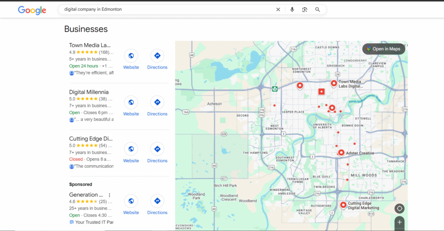Click 'Closed' status for Cutting Edge

[76, 159]
